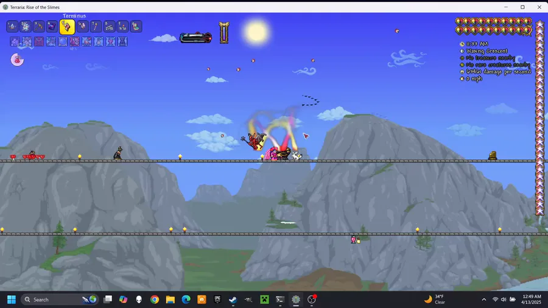
Task: Click the Terraria tree icon in taskbar
Action: [x=296, y=299]
